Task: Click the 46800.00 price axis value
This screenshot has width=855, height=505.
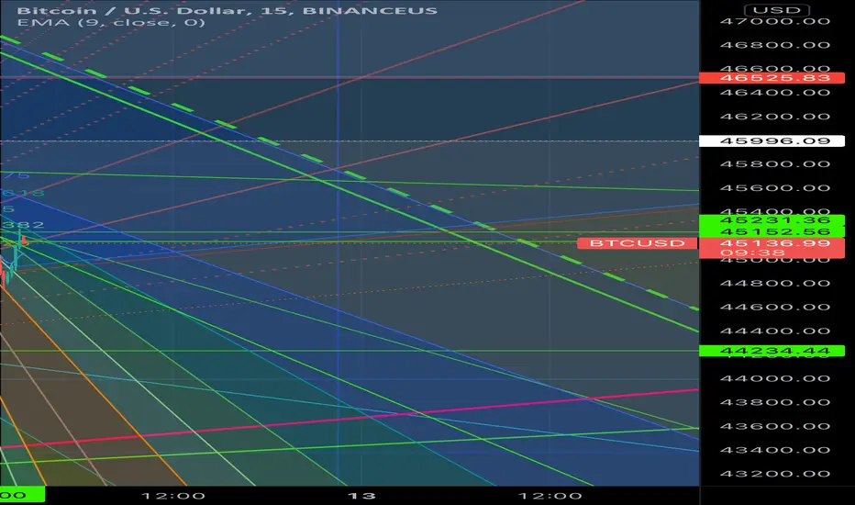Action: [x=775, y=45]
